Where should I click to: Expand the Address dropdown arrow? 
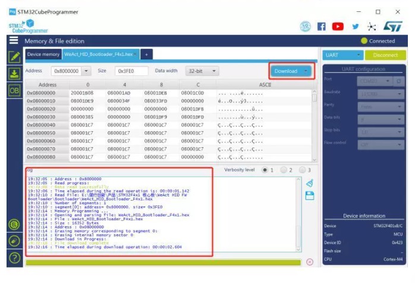[x=87, y=71]
